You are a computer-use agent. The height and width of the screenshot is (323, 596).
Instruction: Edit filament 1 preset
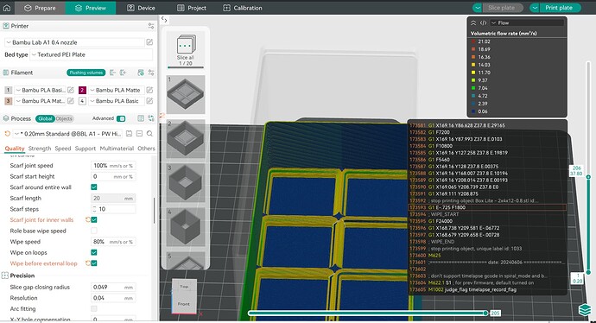71,90
